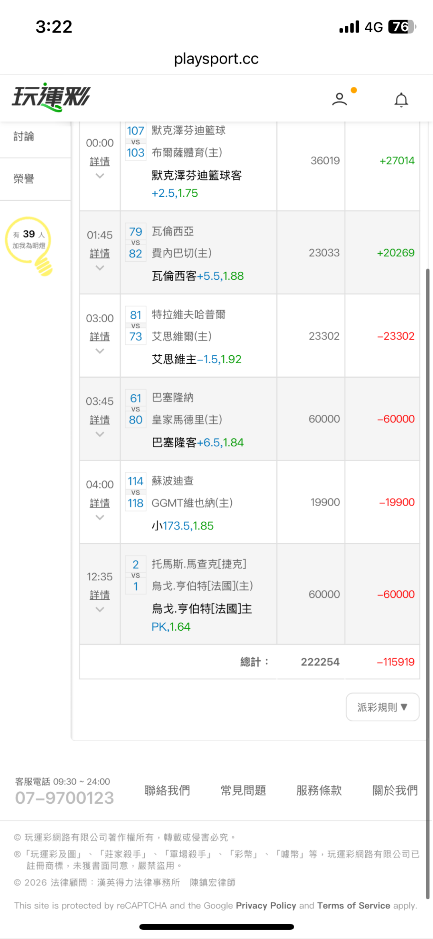433x939 pixels.
Task: Go to 服務條款 page
Action: pos(319,790)
